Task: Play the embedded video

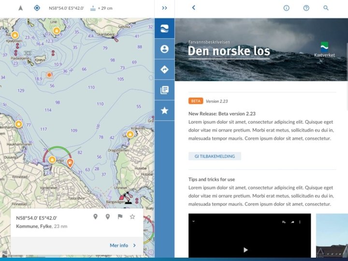Action: click(x=246, y=250)
